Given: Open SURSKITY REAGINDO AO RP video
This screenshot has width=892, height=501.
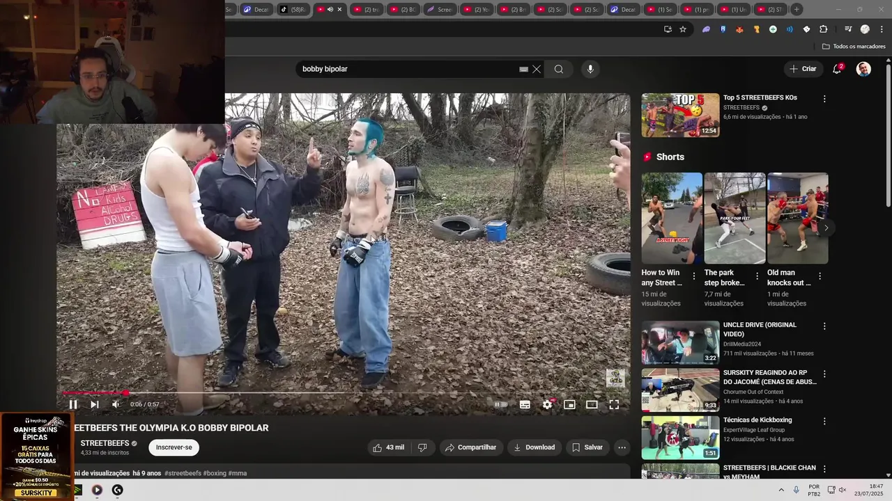Looking at the screenshot, I should coord(769,376).
